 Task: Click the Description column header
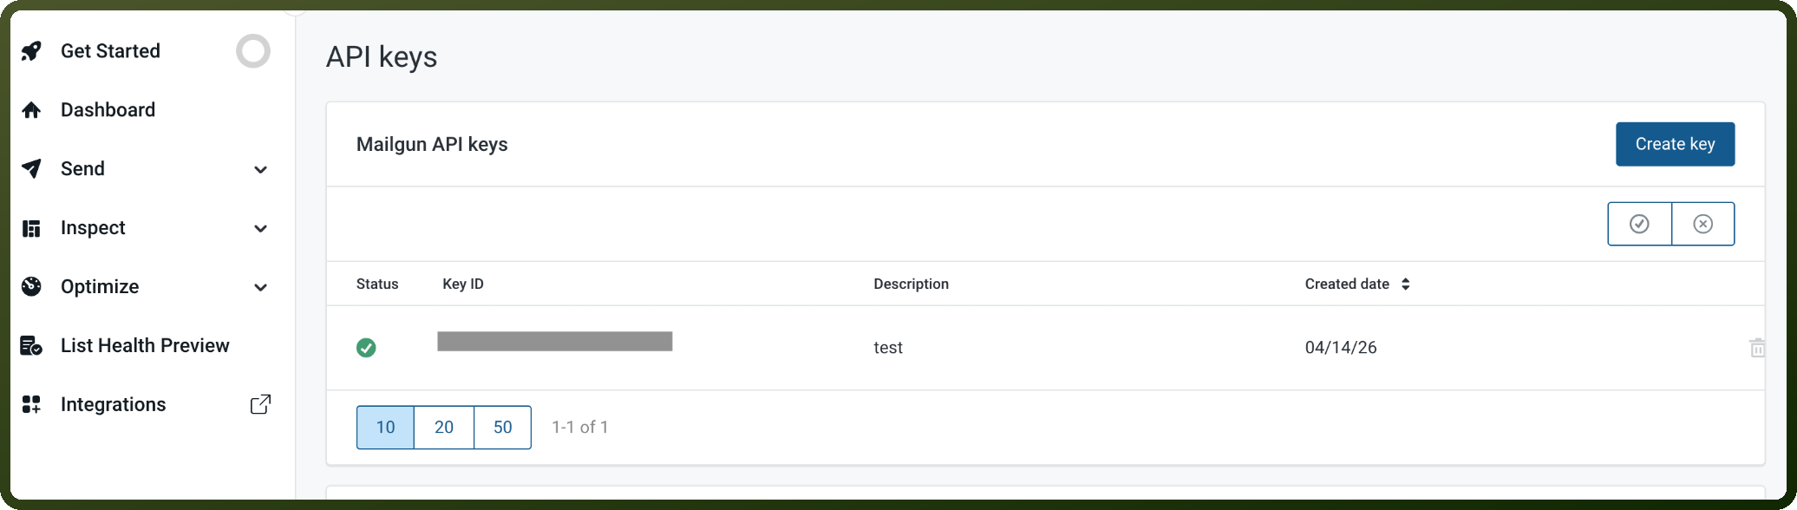point(911,284)
